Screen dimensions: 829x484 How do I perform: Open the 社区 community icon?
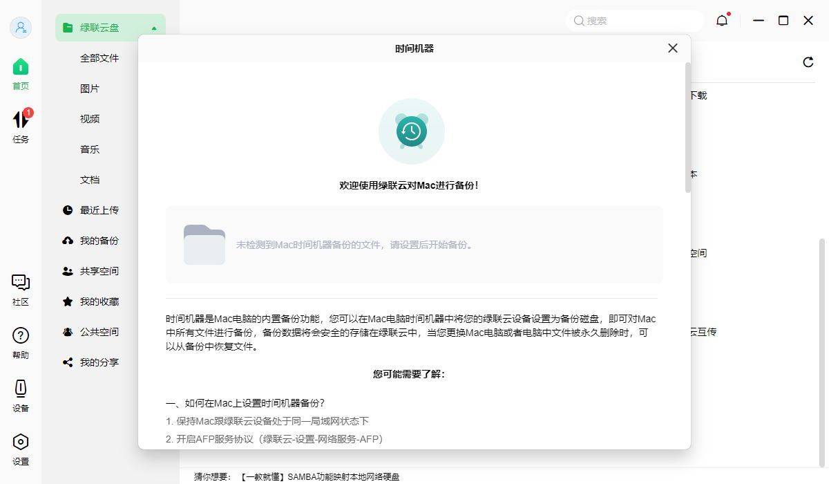21,282
